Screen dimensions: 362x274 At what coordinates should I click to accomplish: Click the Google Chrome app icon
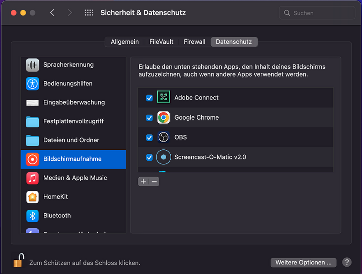coord(163,117)
